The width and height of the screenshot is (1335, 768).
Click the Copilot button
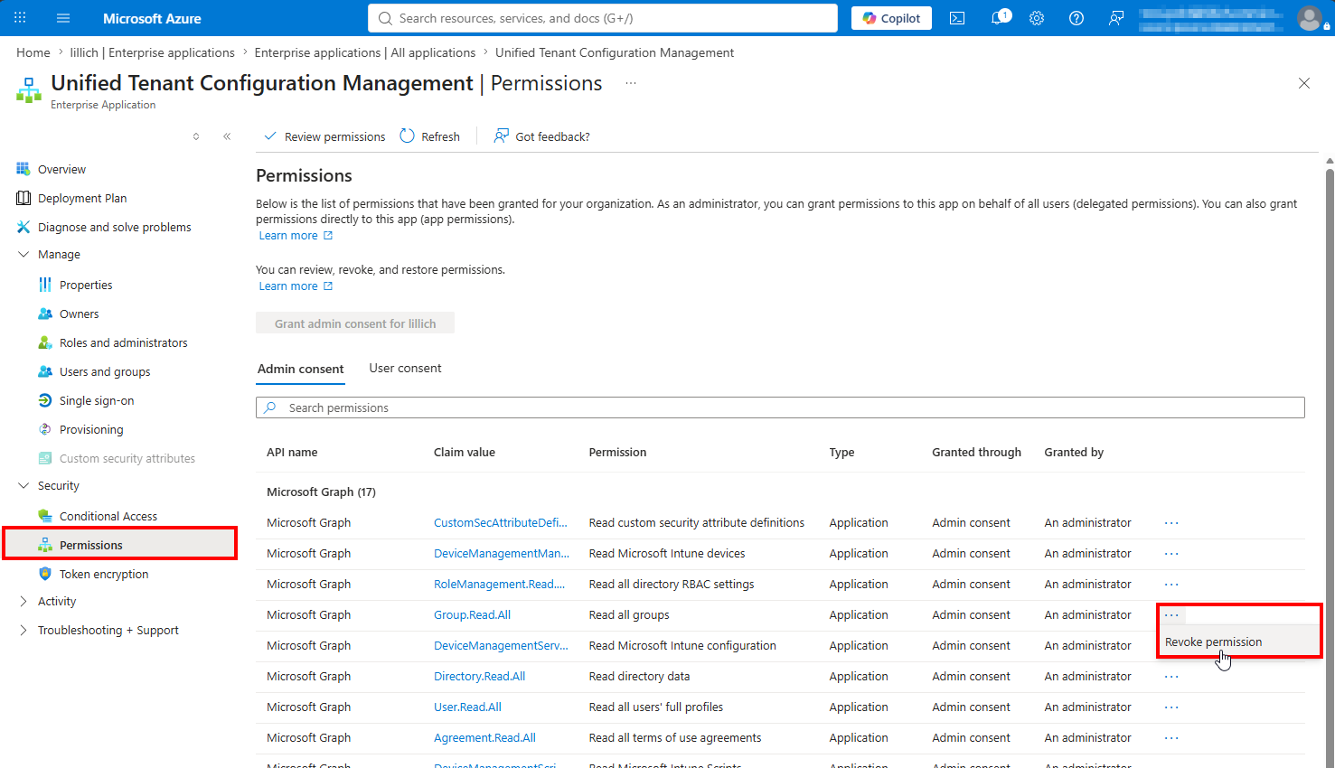(891, 18)
